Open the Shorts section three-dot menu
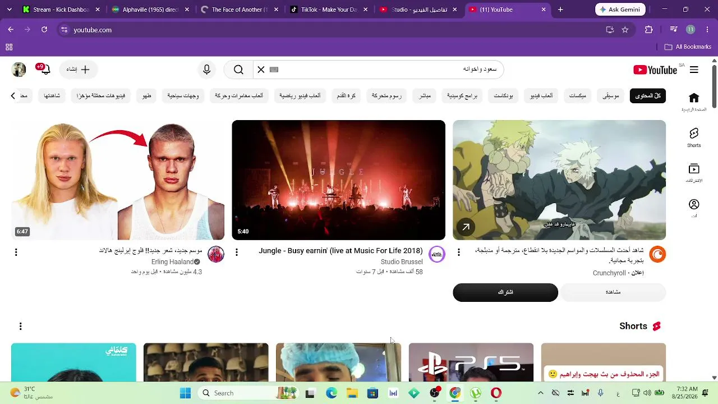This screenshot has width=718, height=404. pos(20,326)
